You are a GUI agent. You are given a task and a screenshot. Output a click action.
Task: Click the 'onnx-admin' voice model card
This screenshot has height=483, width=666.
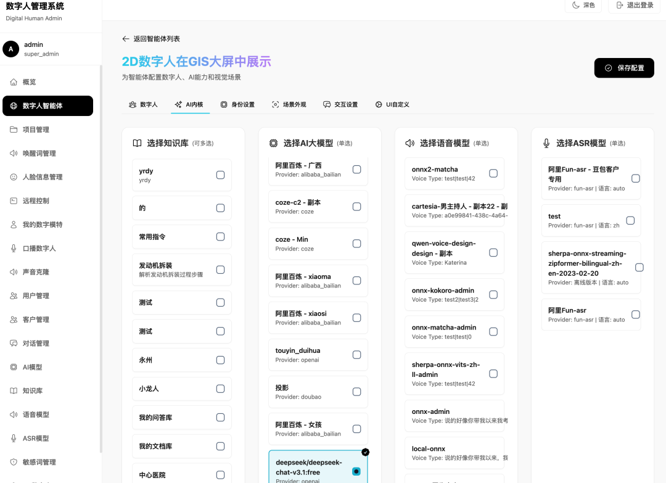[x=454, y=416]
